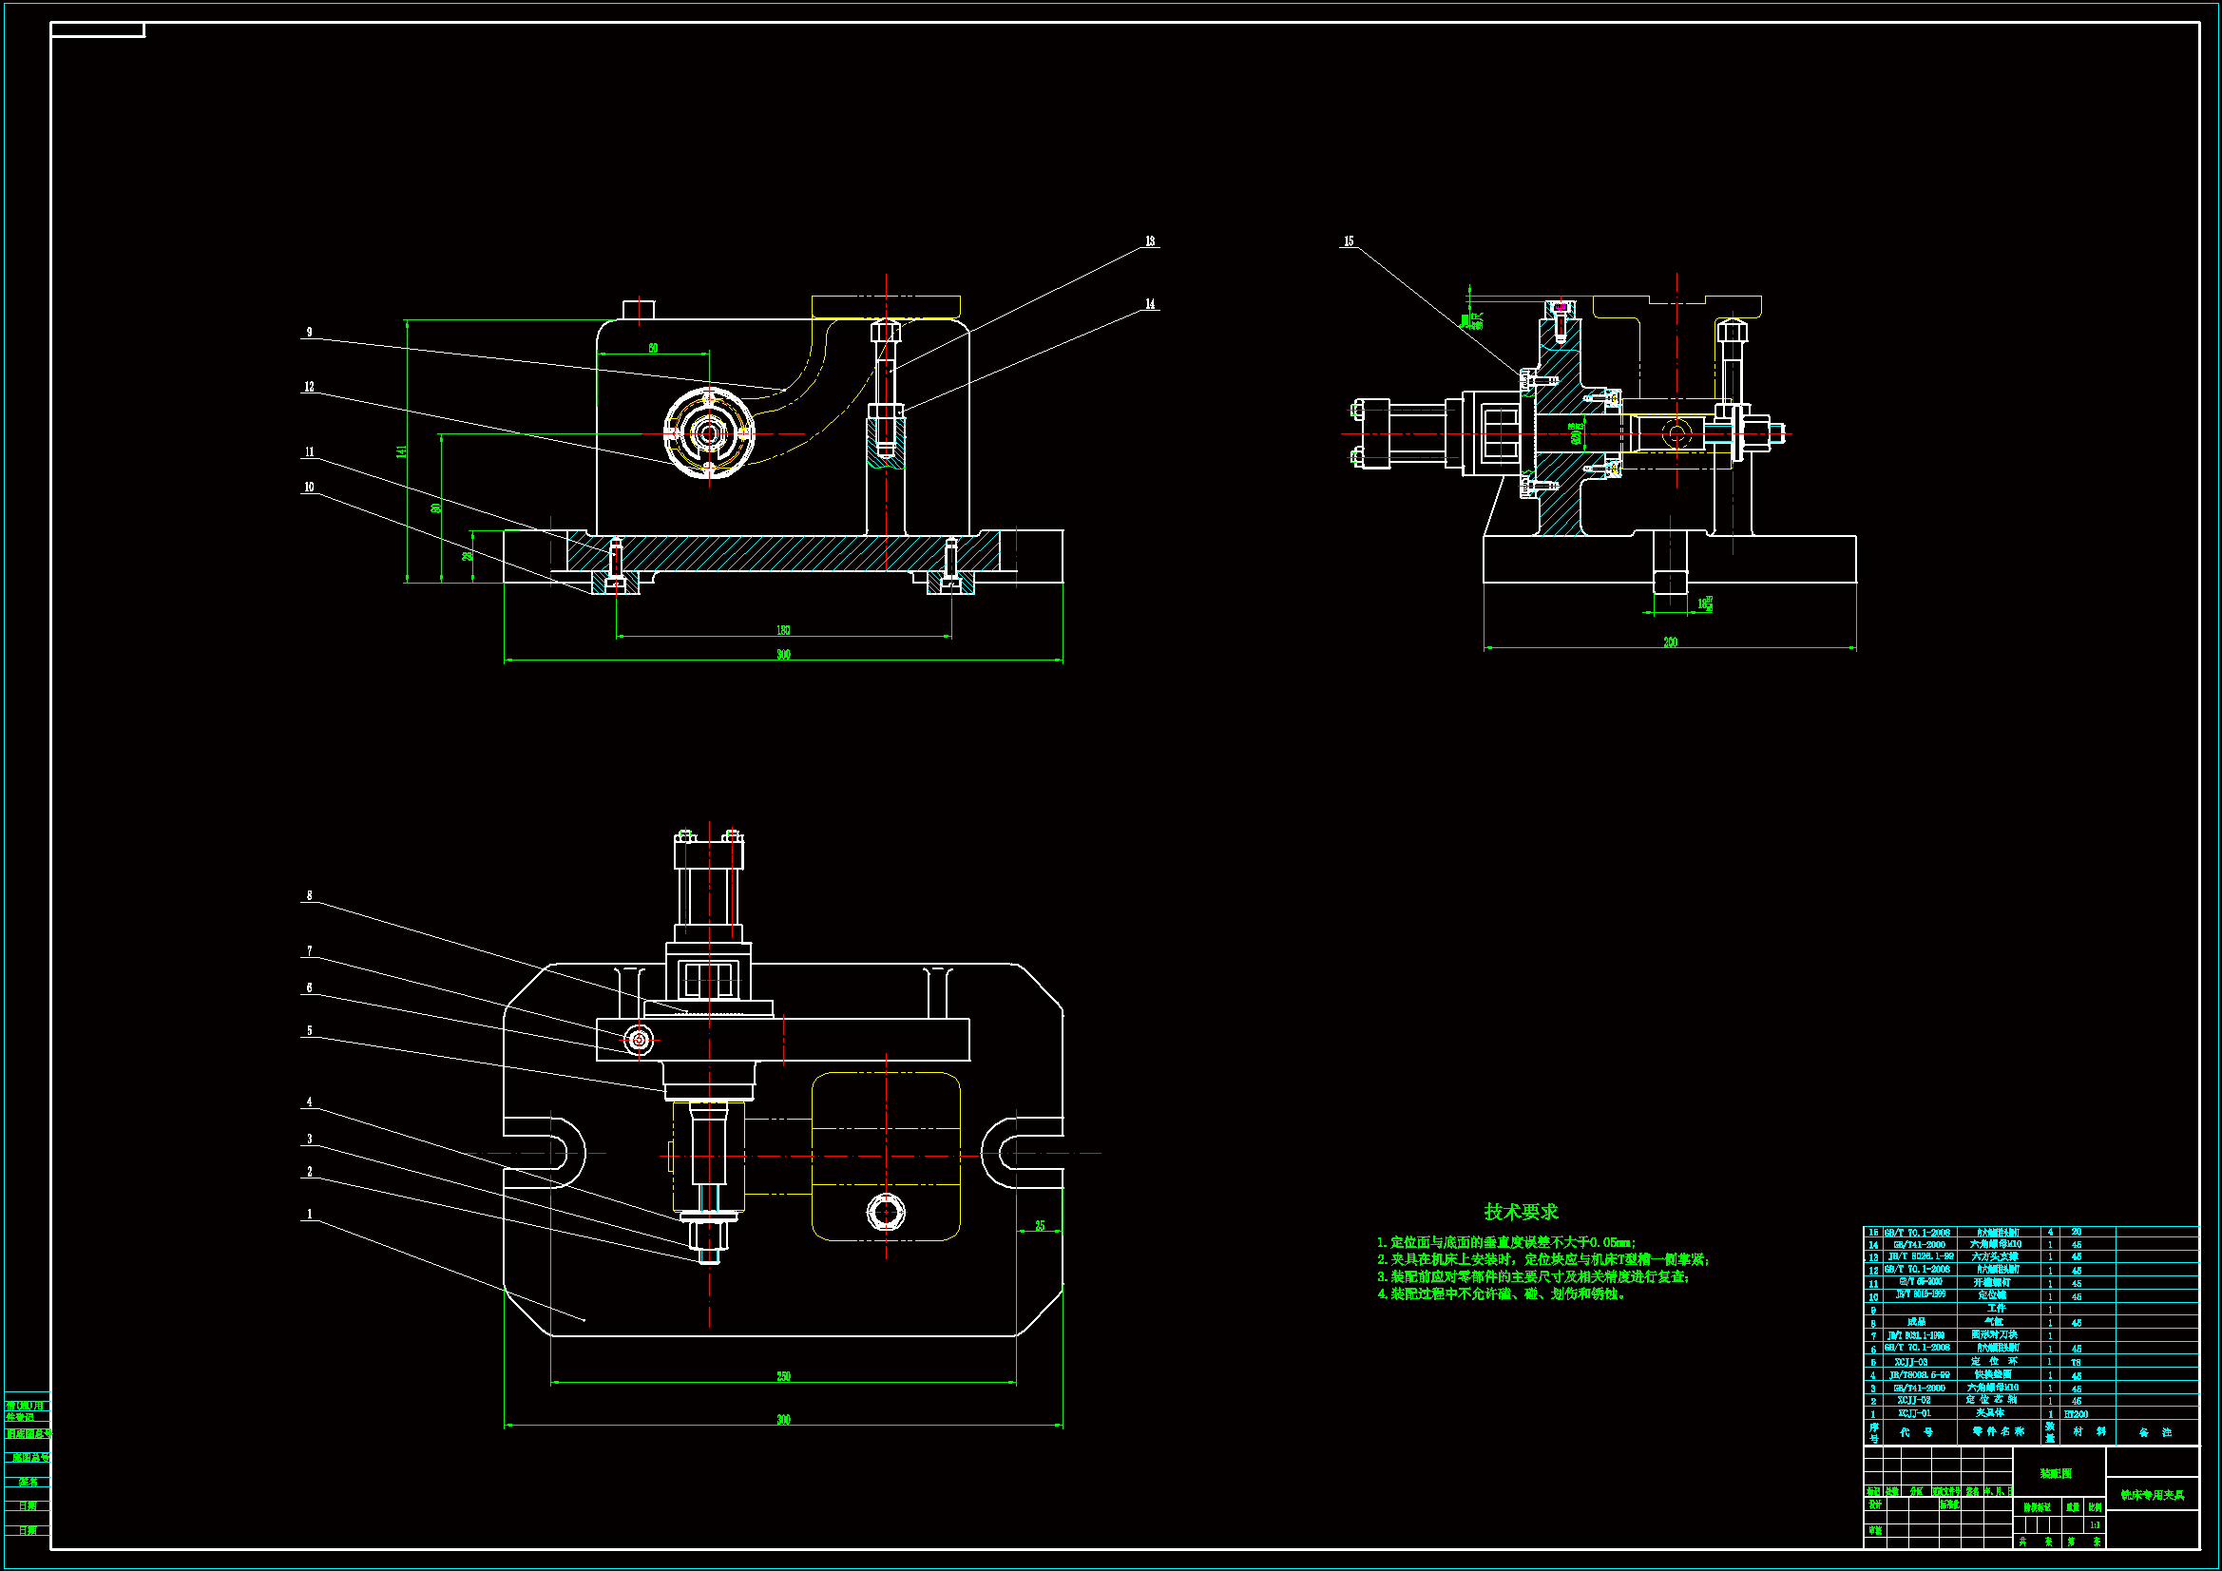The height and width of the screenshot is (1571, 2222).
Task: Click balloon number 1 near the base plate
Action: (x=310, y=1214)
